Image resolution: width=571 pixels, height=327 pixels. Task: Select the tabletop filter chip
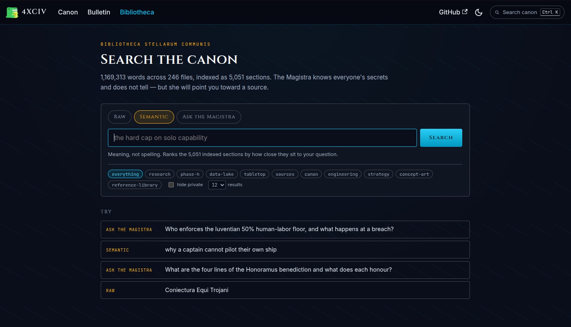pos(255,174)
